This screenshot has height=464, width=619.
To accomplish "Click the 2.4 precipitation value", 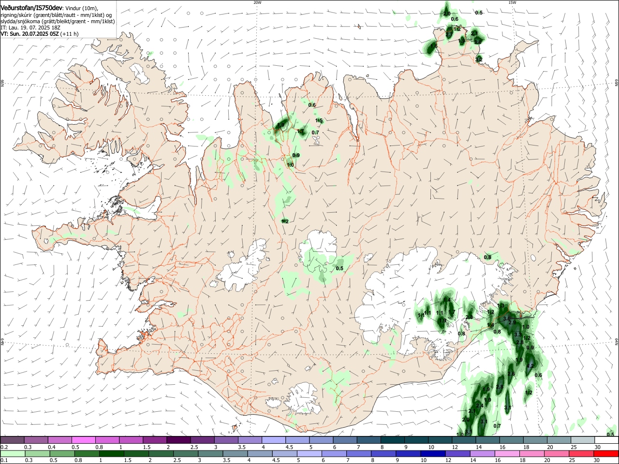I will [x=480, y=406].
